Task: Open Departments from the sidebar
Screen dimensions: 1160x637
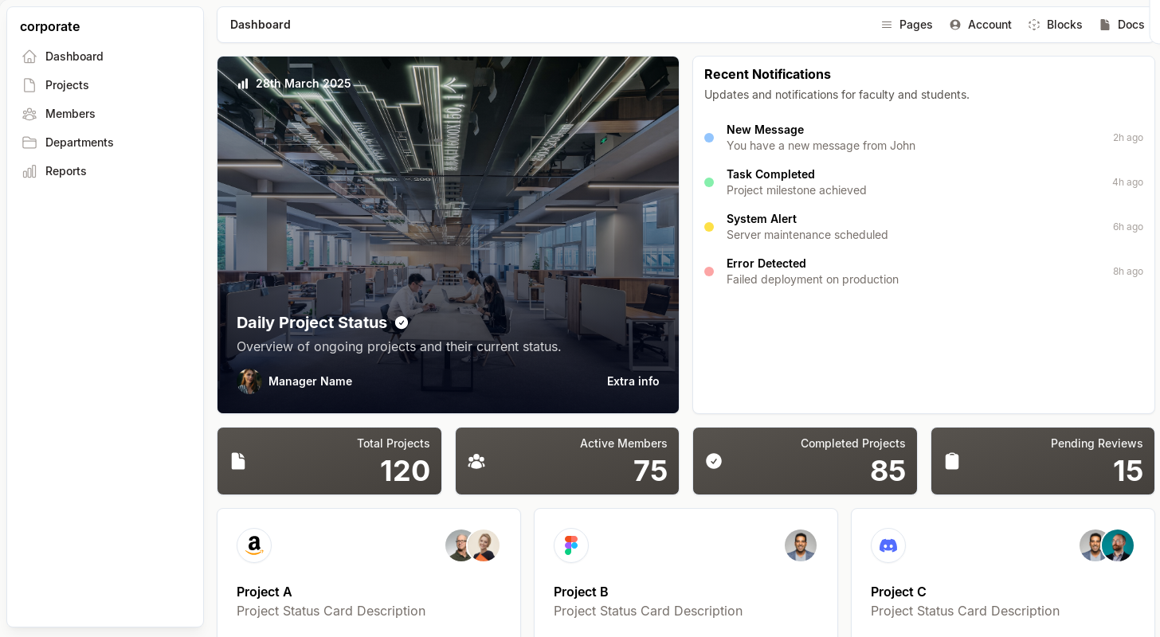Action: tap(79, 143)
